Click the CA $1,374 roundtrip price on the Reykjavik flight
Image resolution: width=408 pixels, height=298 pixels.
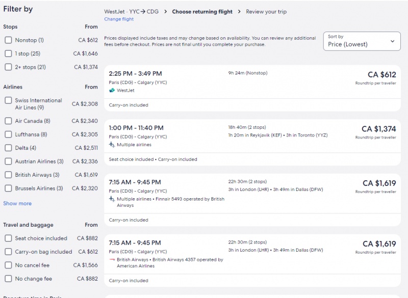pyautogui.click(x=378, y=129)
